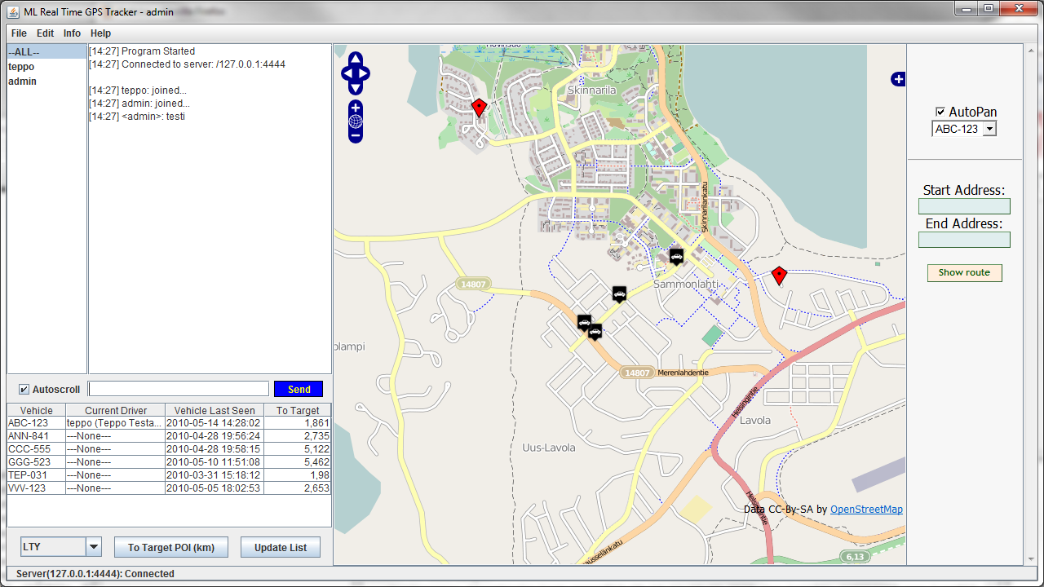
Task: Click the Start Address field
Action: point(964,206)
